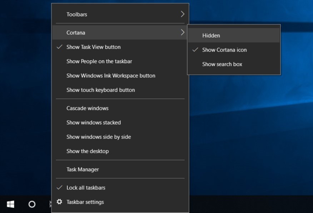Enable Show People on the taskbar
This screenshot has width=313, height=213.
[x=99, y=61]
